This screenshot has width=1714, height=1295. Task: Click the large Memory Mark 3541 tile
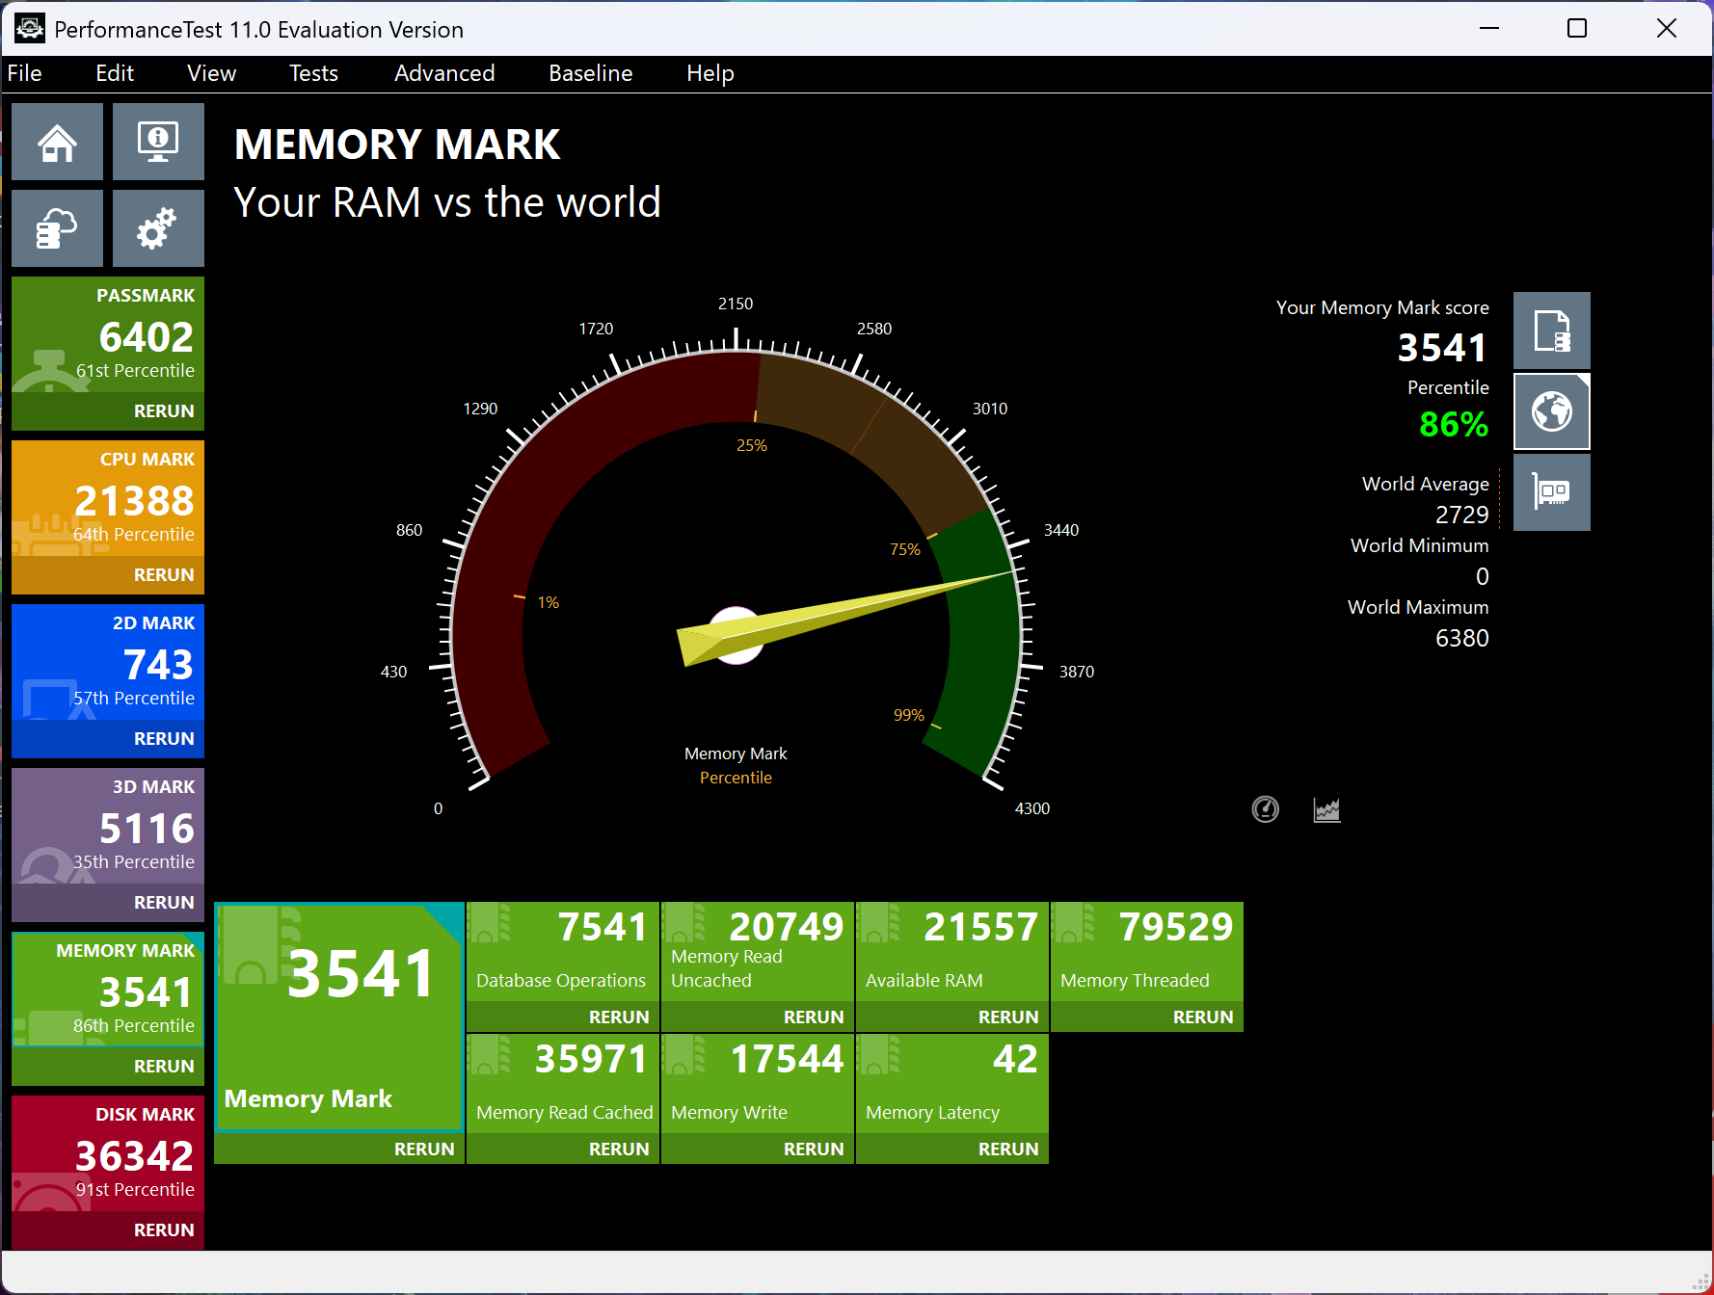click(x=338, y=1017)
